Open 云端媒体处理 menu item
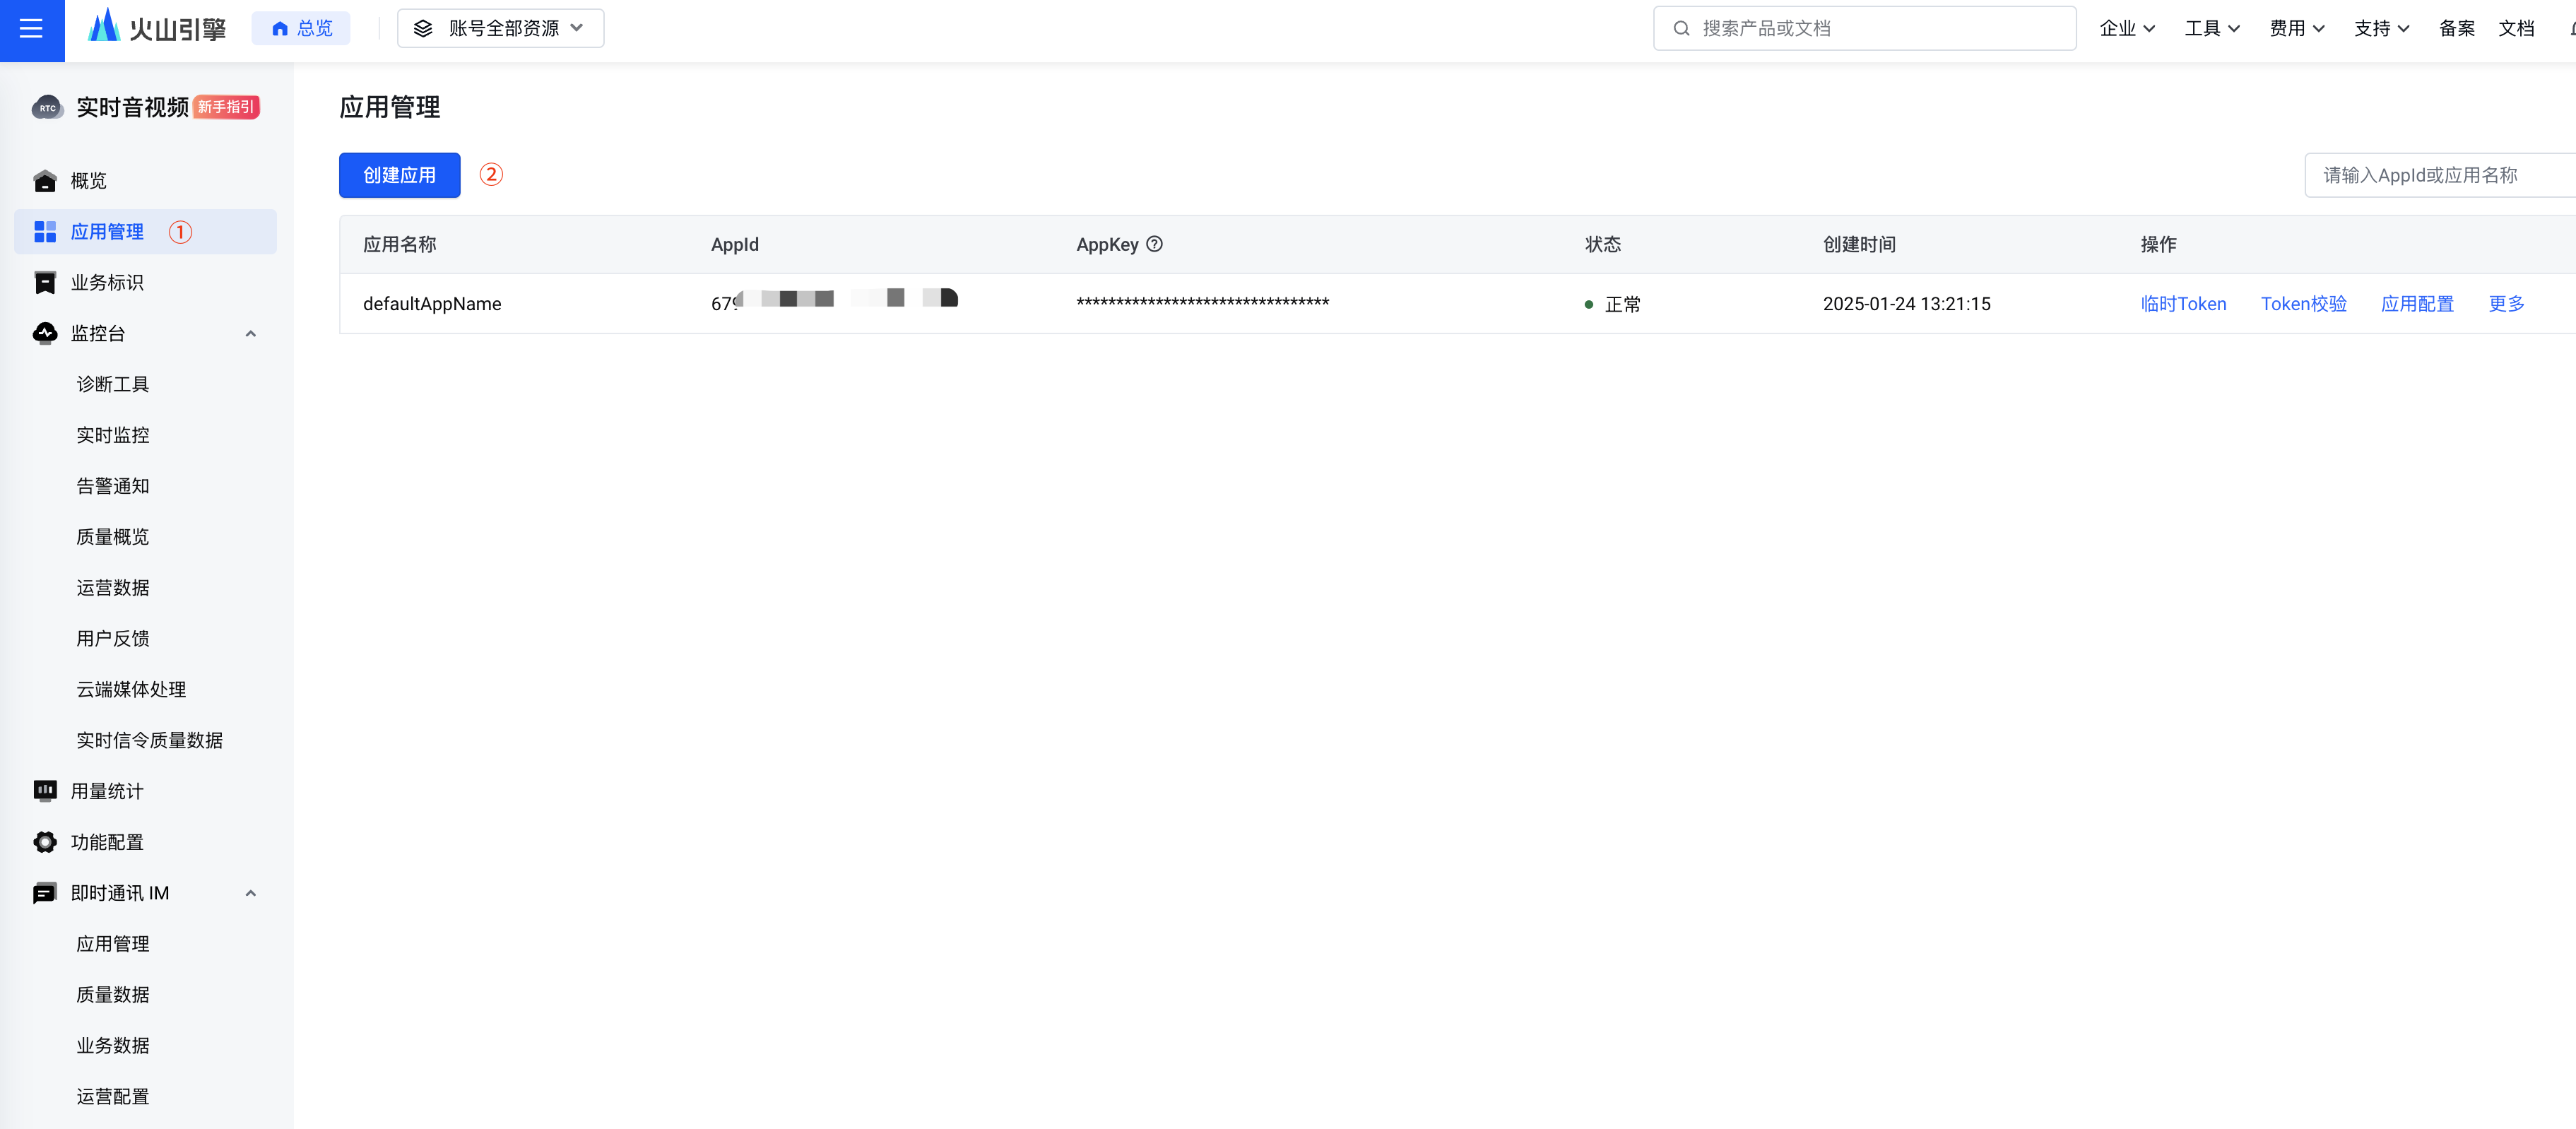This screenshot has width=2576, height=1129. [131, 689]
